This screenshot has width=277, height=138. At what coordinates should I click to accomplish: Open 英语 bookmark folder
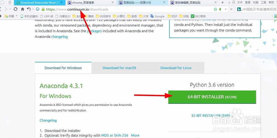[132, 16]
